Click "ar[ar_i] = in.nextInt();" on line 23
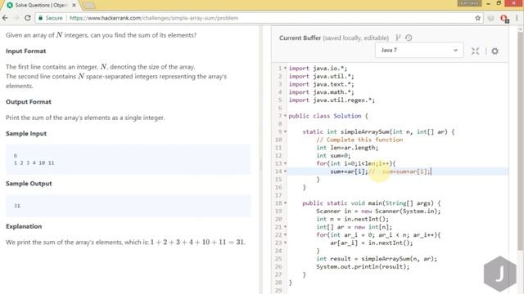Viewport: 524px width, 294px height. [372, 243]
